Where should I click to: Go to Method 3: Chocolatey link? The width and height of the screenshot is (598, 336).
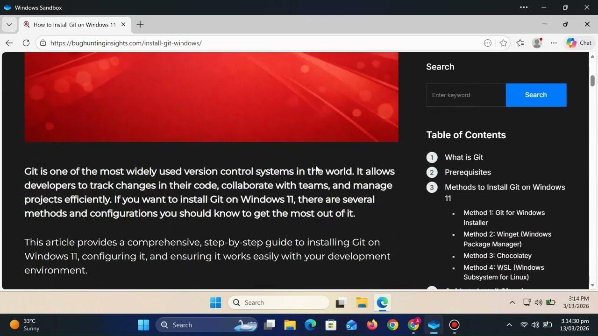point(498,256)
